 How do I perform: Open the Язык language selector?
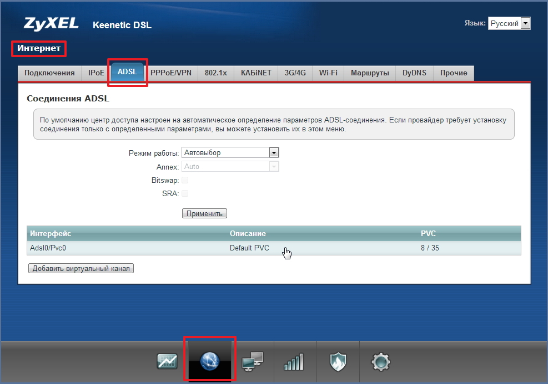(x=509, y=23)
